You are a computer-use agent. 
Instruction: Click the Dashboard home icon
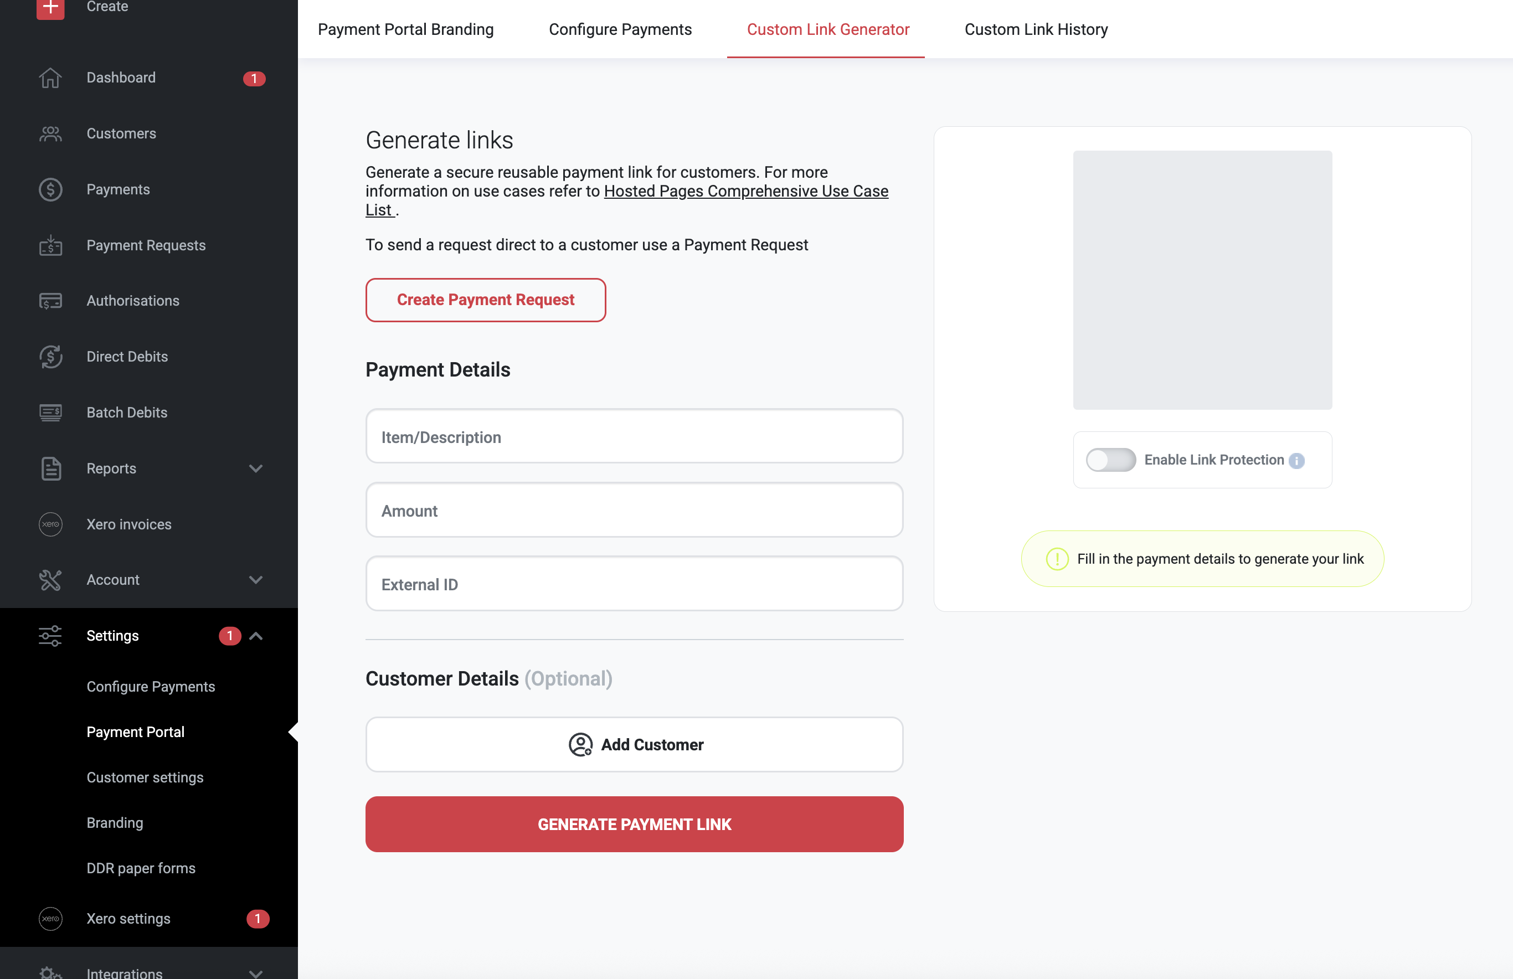tap(50, 78)
